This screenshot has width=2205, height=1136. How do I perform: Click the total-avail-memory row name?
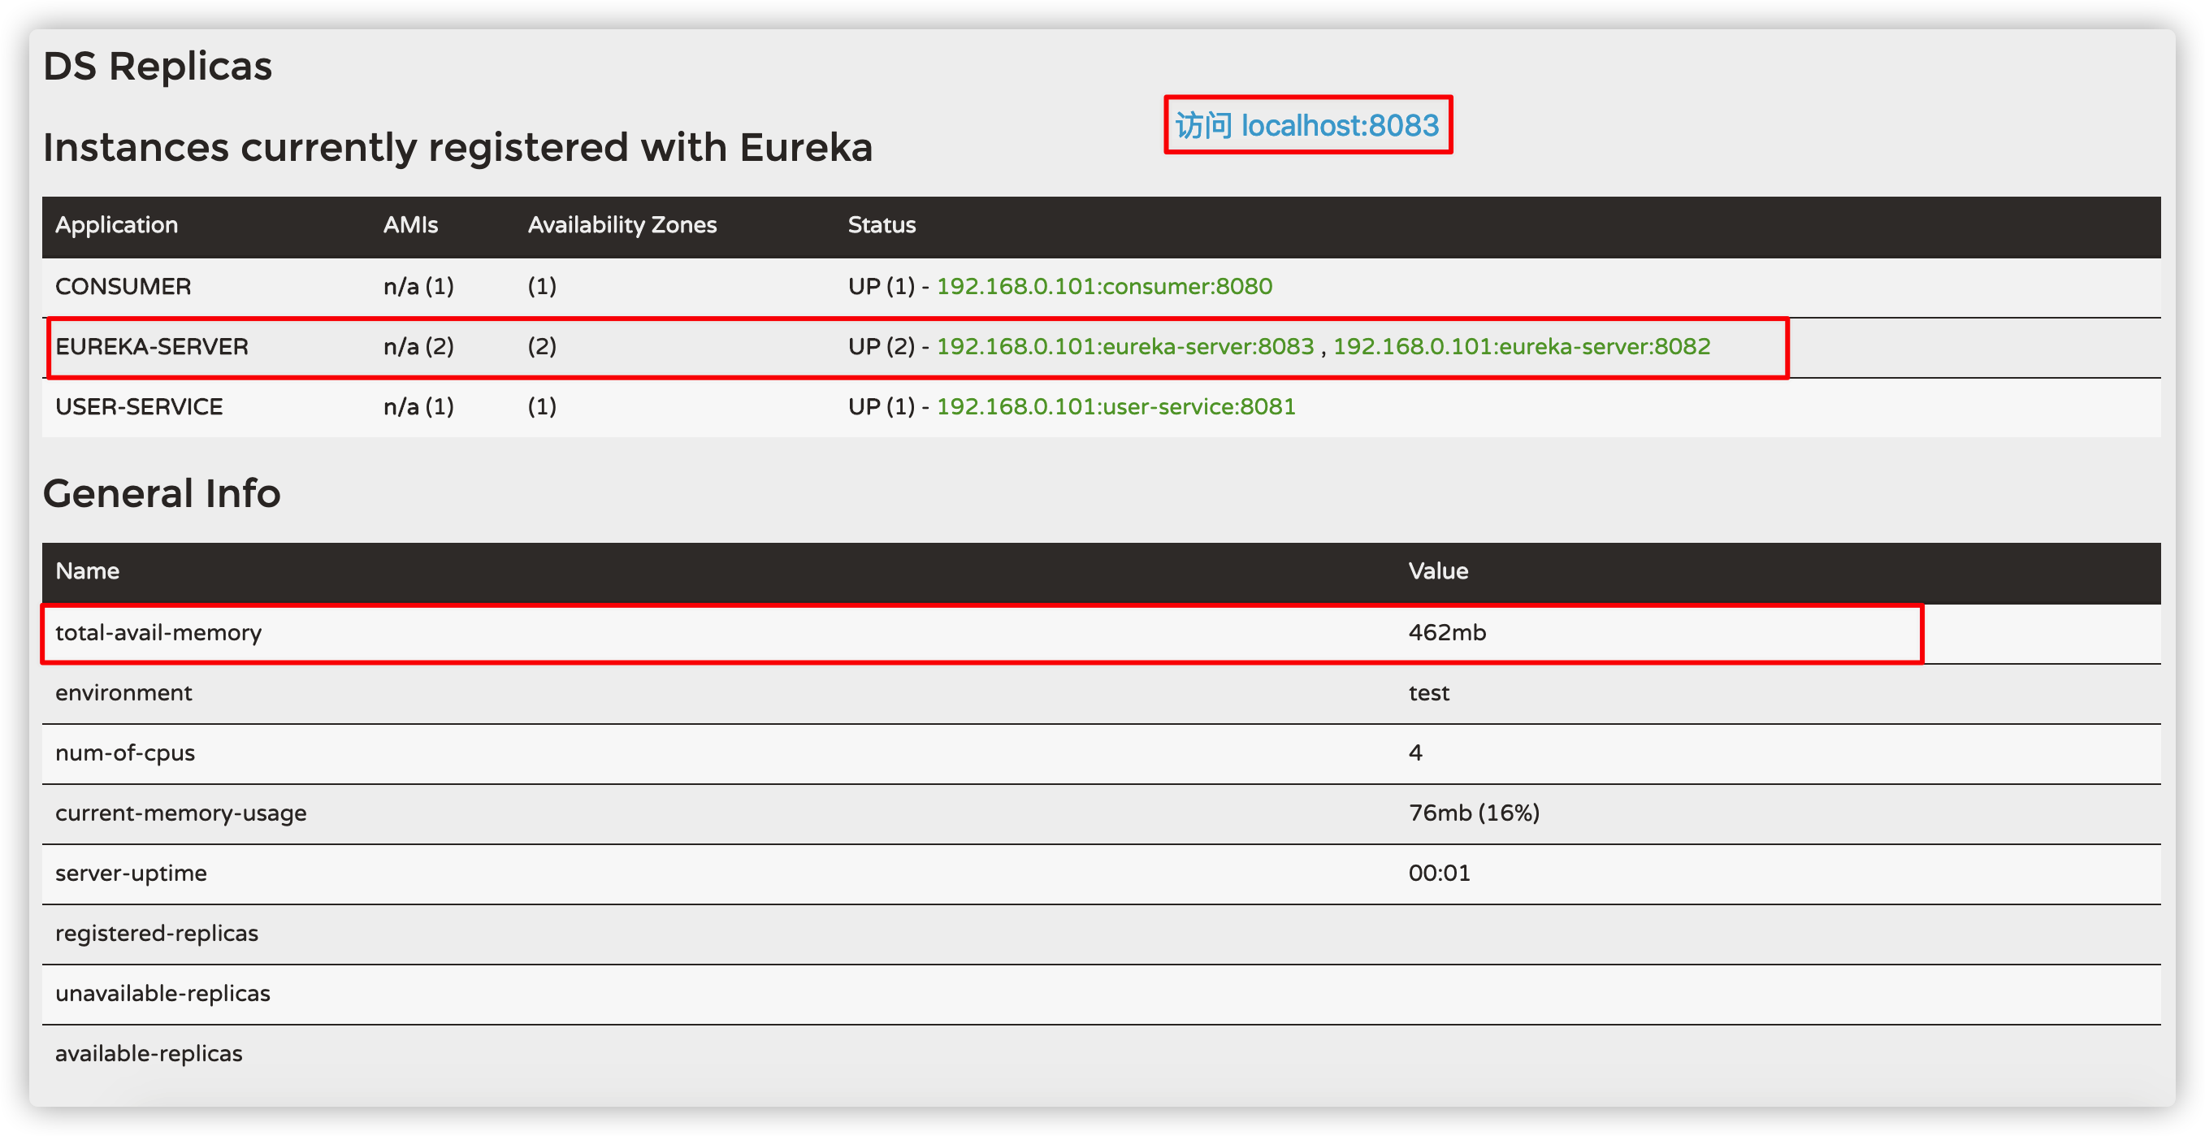(158, 633)
